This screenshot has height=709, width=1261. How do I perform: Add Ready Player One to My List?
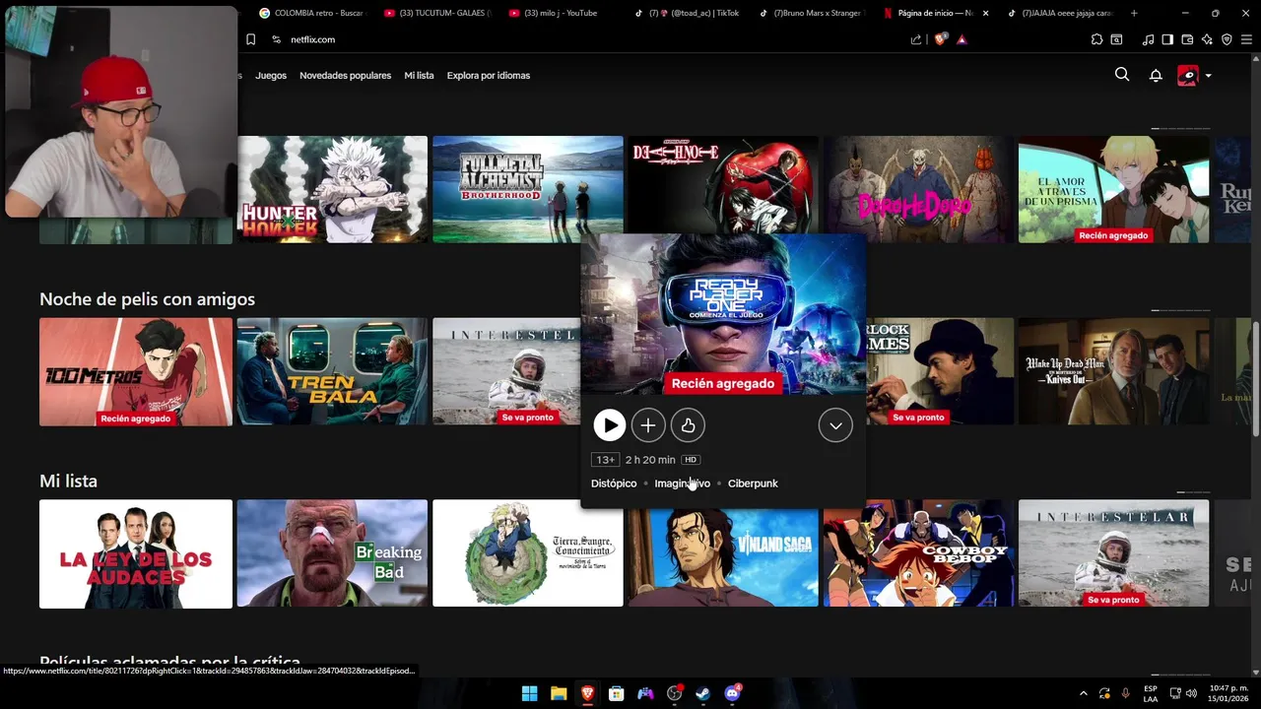pyautogui.click(x=648, y=425)
